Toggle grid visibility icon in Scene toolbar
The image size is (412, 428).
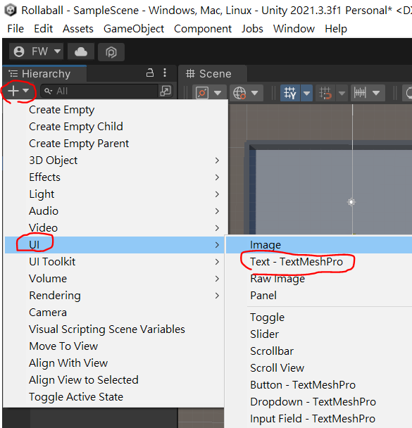pos(290,93)
